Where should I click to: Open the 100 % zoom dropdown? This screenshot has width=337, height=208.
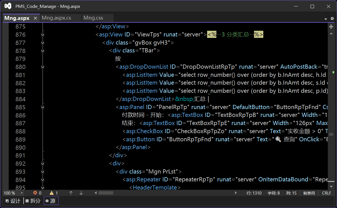point(22,193)
